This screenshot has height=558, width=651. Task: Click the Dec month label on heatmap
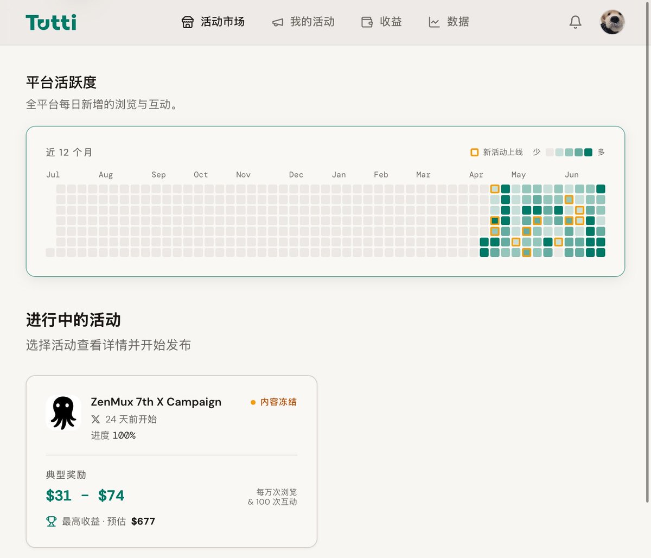[296, 175]
